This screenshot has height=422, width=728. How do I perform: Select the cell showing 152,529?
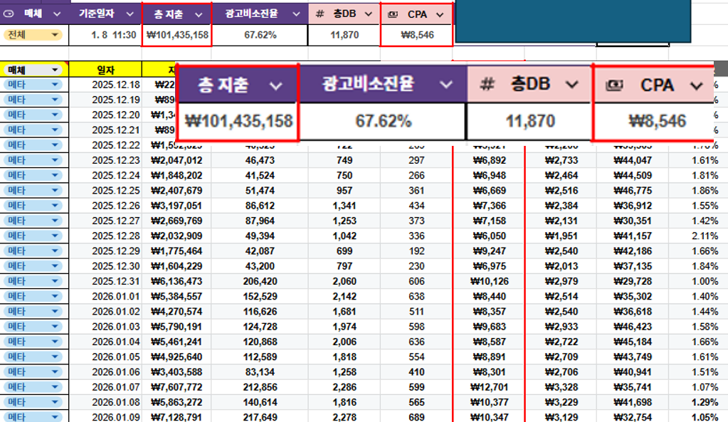(x=260, y=296)
